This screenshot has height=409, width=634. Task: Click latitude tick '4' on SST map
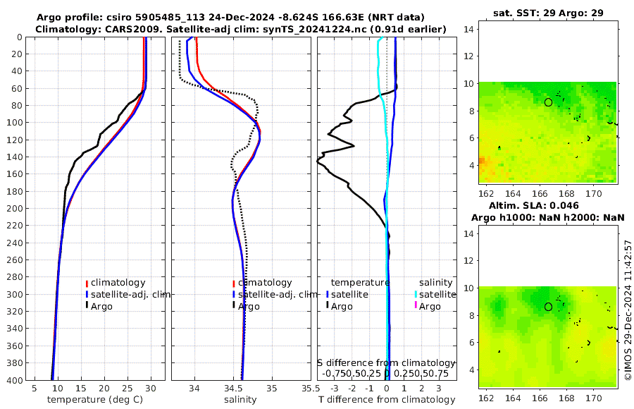click(471, 165)
